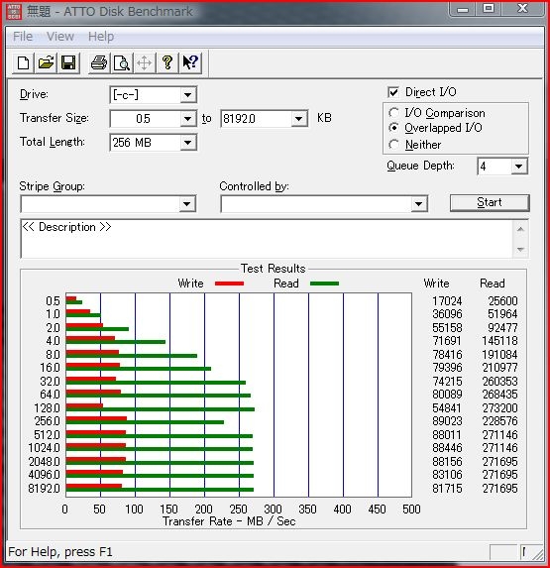550x568 pixels.
Task: Expand the Total Length dropdown 256 MB
Action: [187, 143]
